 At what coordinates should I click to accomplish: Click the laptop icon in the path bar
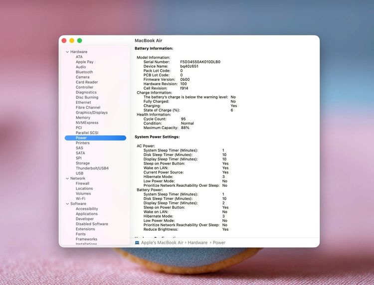(x=137, y=243)
